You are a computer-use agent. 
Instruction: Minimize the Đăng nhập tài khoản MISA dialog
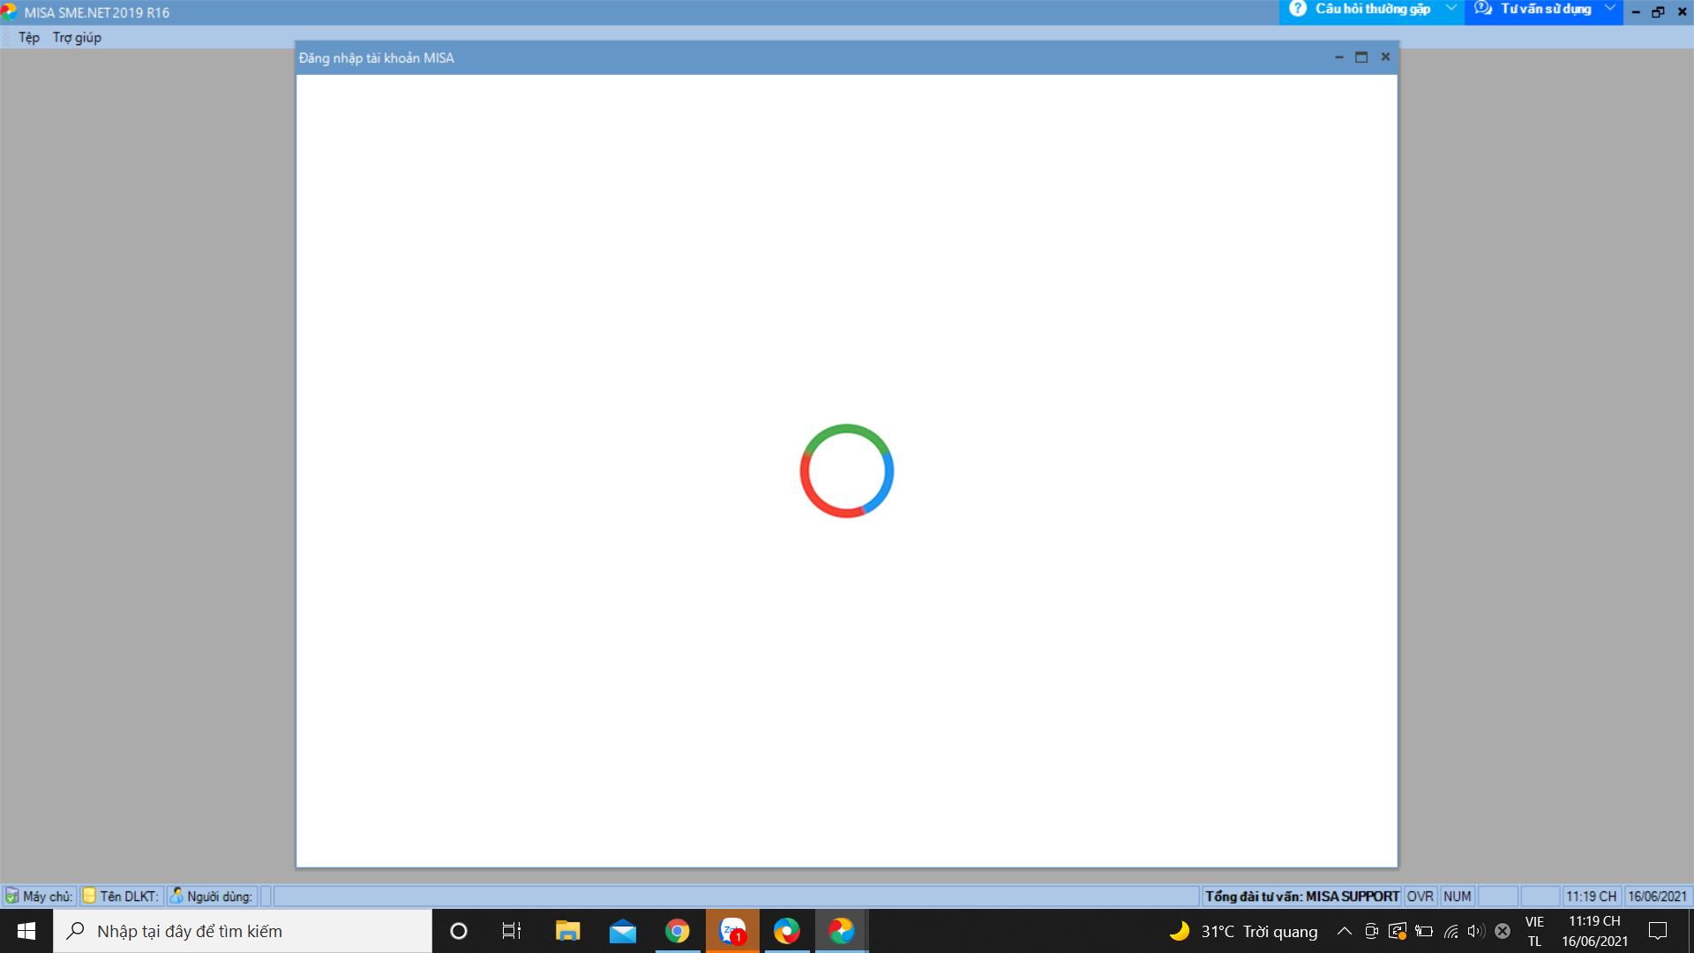tap(1338, 57)
